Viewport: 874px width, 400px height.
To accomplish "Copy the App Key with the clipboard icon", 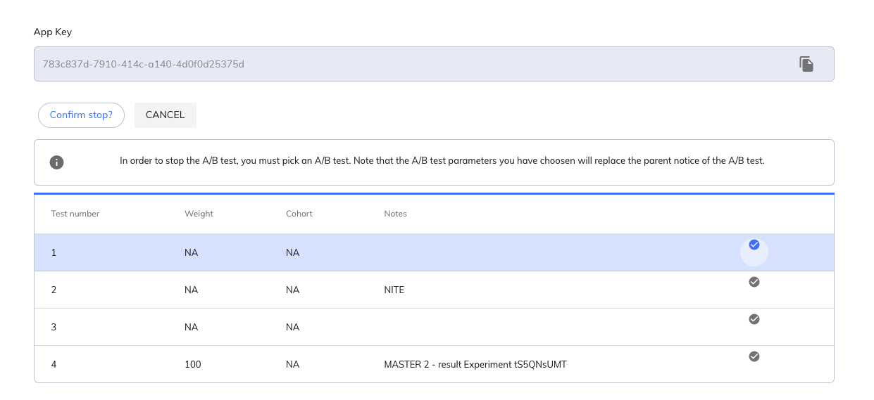I will click(806, 64).
